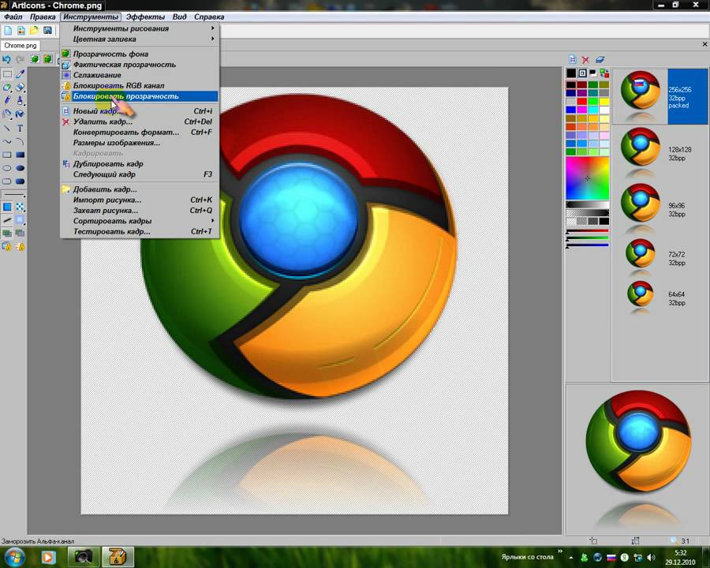
Task: Select the filled ellipse tool
Action: (20, 168)
